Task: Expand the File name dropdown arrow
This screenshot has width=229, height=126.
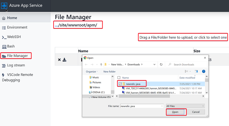Action: 162,106
